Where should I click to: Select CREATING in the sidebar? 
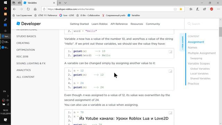tap(23, 43)
